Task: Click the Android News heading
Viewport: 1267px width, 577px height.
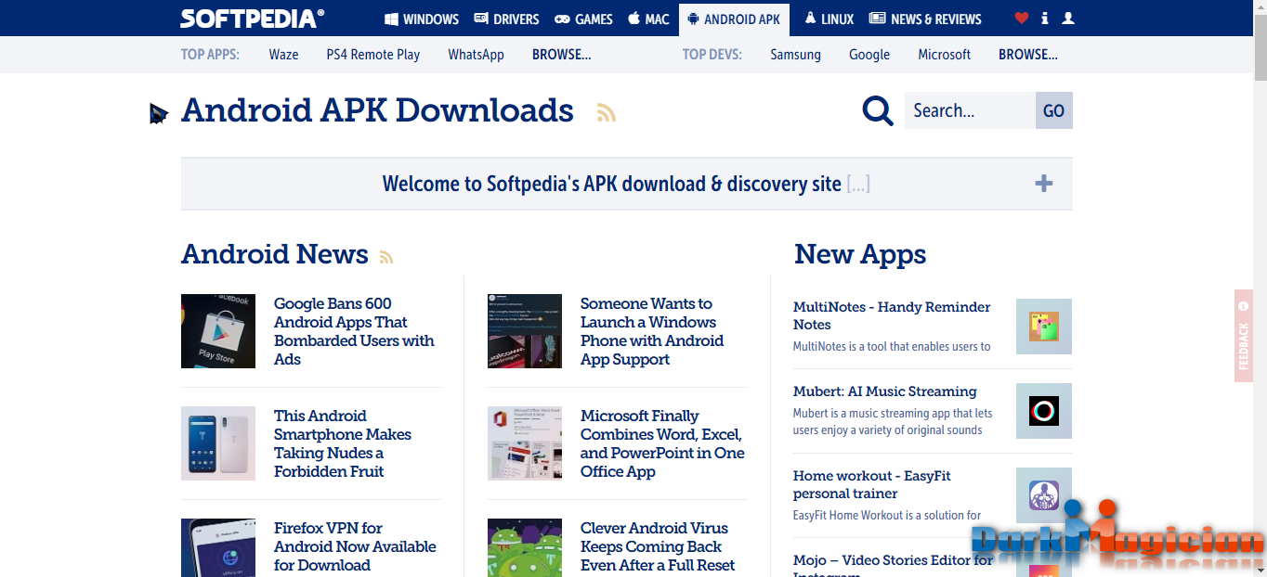Action: pyautogui.click(x=275, y=254)
